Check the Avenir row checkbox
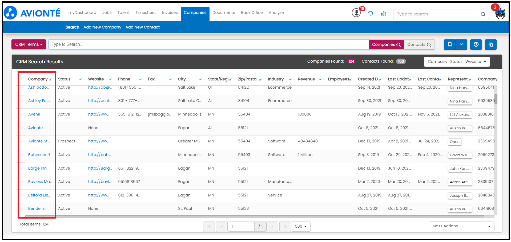The height and width of the screenshot is (242, 511). click(x=22, y=114)
